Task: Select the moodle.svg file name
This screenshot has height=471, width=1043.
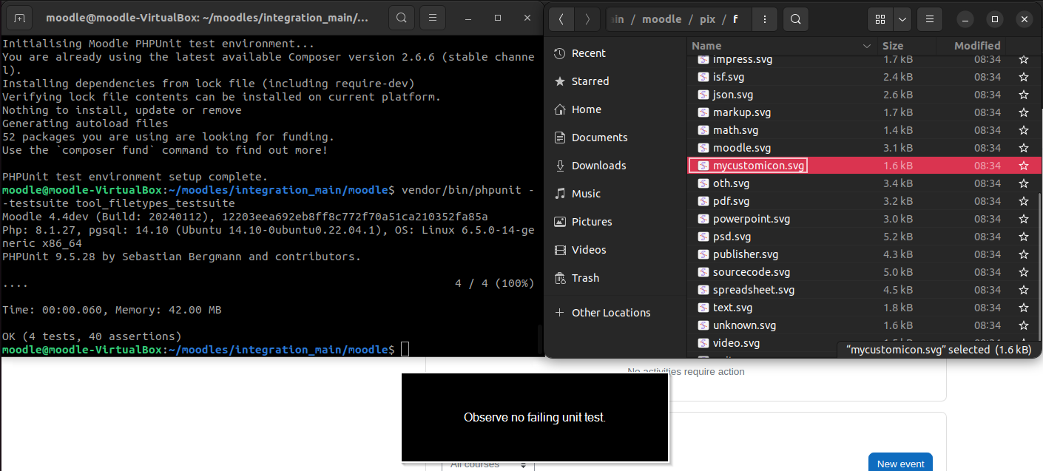Action: coord(742,148)
